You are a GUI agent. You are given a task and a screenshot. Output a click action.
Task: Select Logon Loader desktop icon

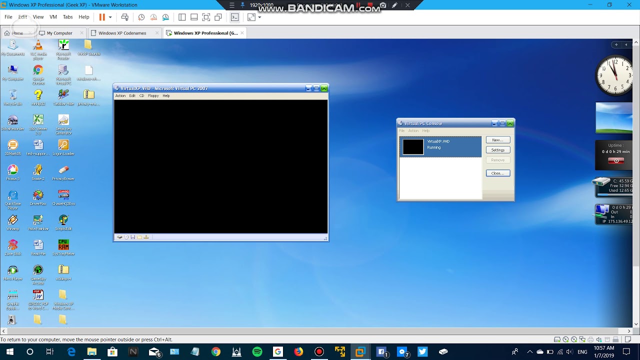(63, 147)
